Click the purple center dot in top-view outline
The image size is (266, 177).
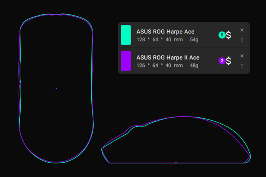(x=56, y=88)
